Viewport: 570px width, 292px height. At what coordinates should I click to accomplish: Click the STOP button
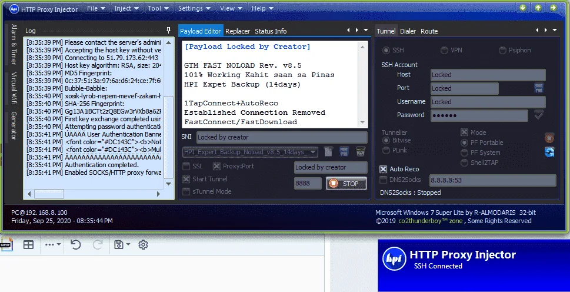pyautogui.click(x=346, y=184)
